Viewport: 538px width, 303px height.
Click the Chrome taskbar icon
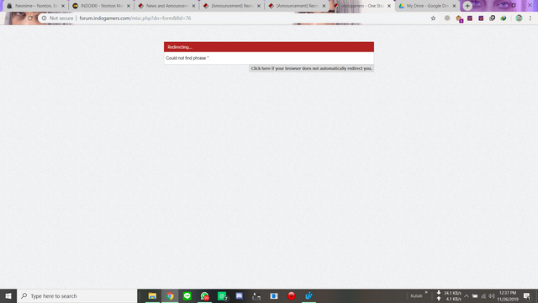coord(170,295)
